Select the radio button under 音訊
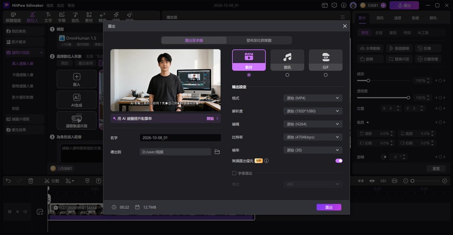 (x=287, y=75)
